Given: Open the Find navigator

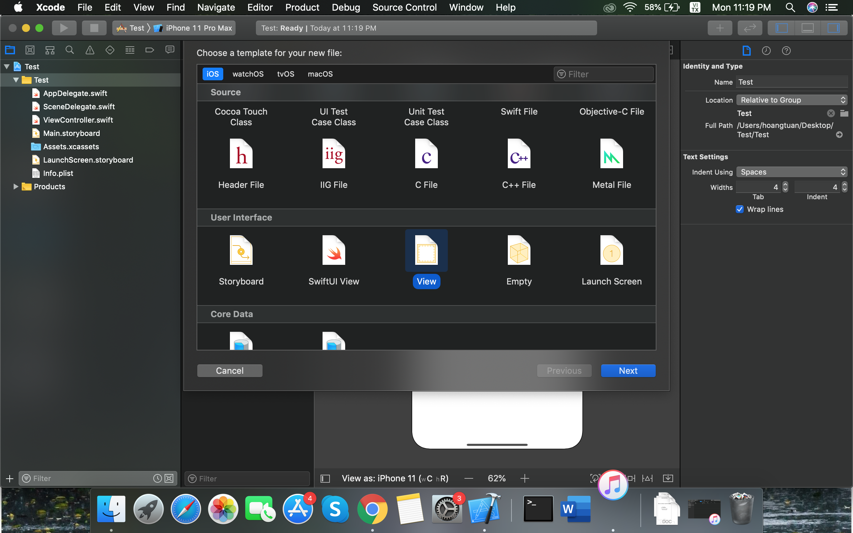Looking at the screenshot, I should [x=70, y=50].
